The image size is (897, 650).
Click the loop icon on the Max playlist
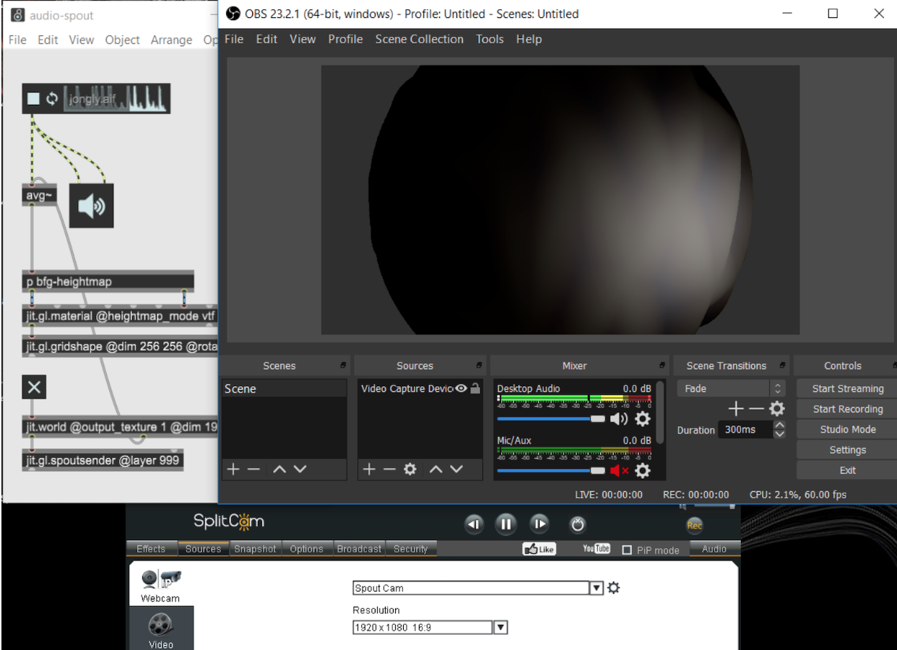coord(52,98)
